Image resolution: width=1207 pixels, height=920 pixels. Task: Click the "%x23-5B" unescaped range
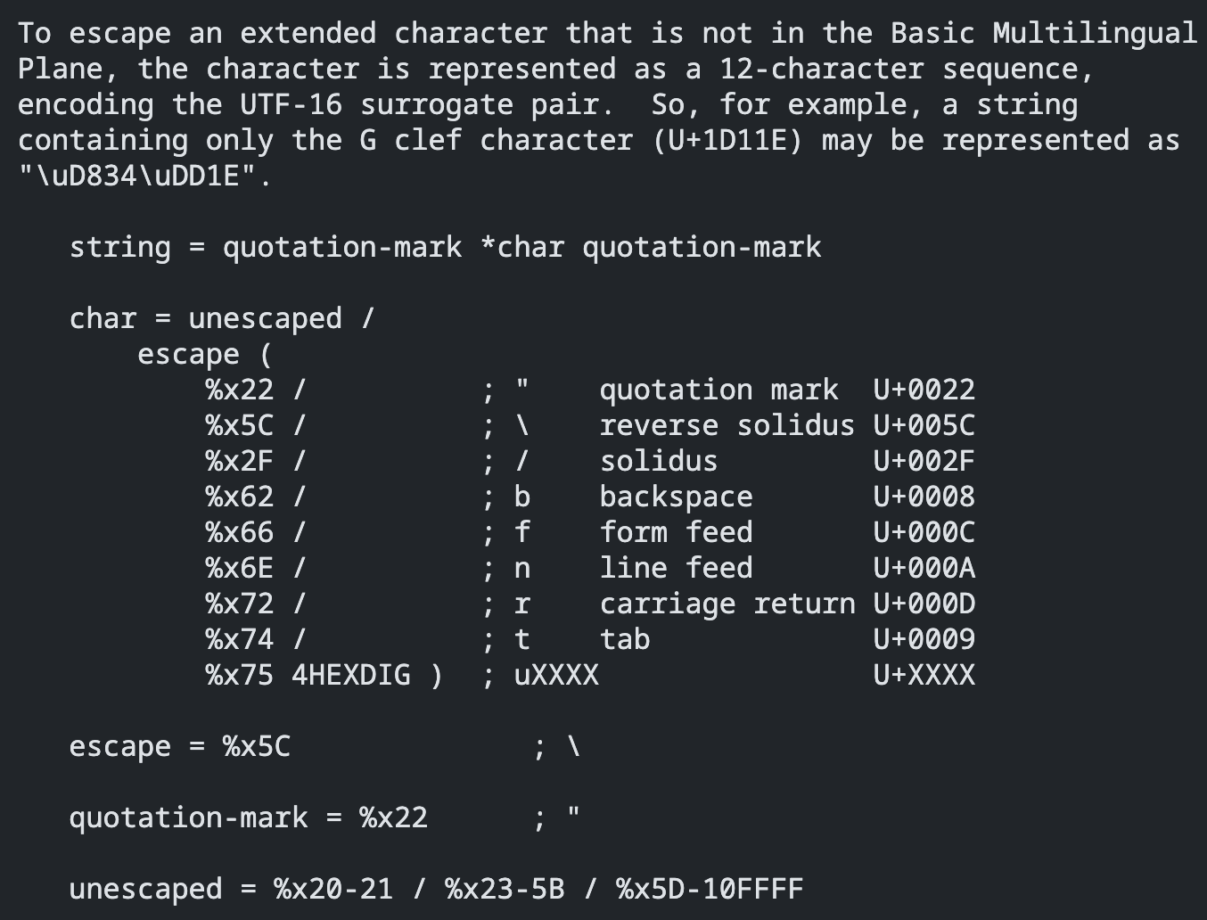click(x=505, y=890)
